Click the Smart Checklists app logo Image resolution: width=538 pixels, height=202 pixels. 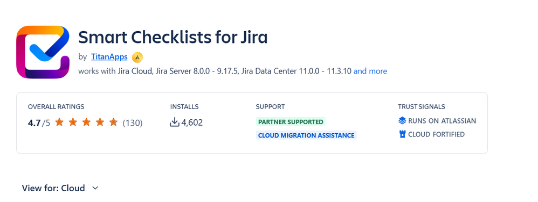coord(43,52)
